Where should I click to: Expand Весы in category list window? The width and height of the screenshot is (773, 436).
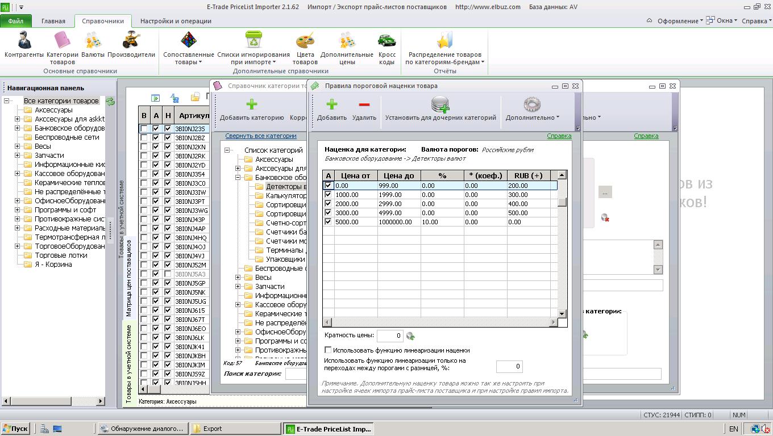(238, 278)
